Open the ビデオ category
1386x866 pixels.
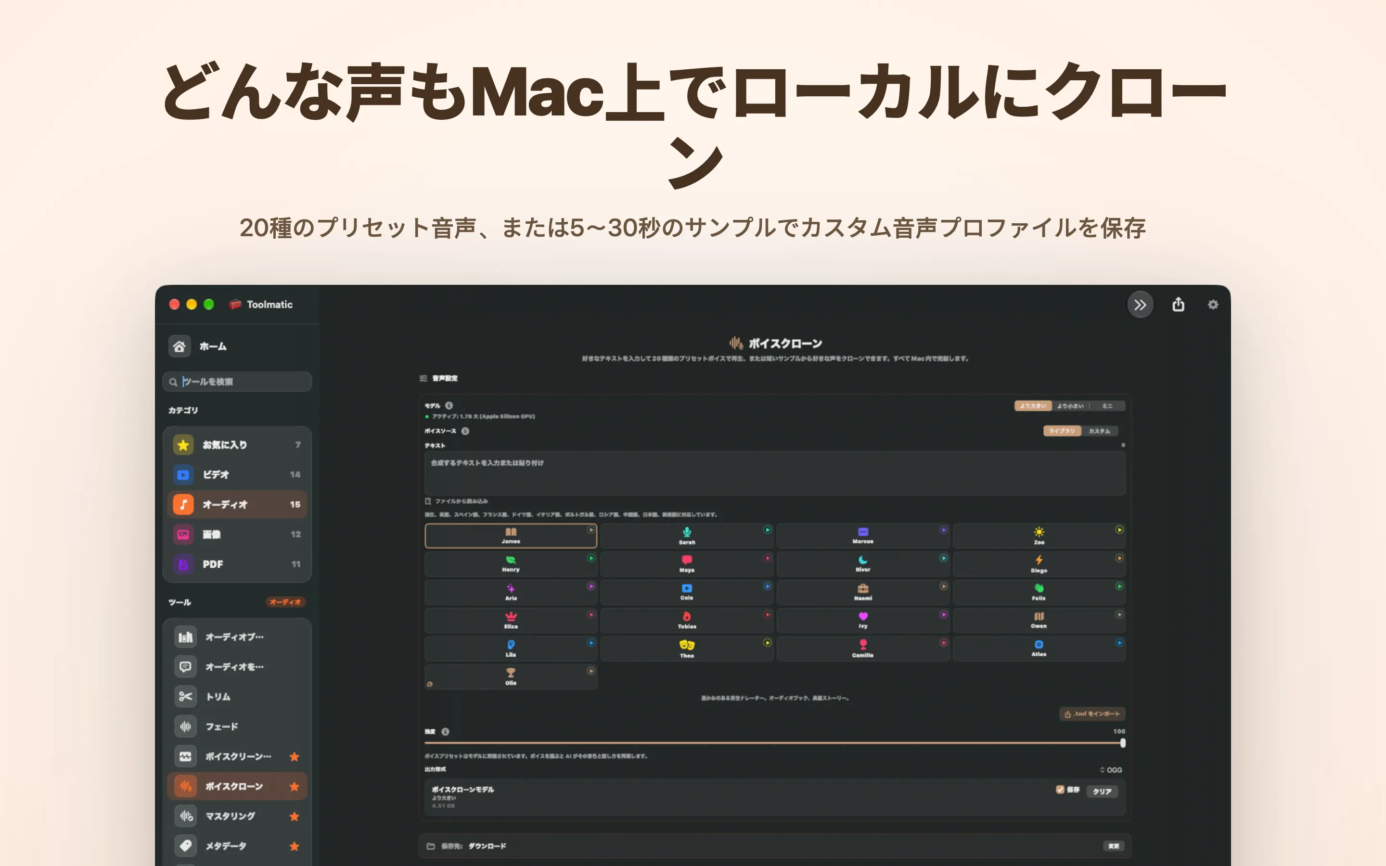[x=237, y=475]
